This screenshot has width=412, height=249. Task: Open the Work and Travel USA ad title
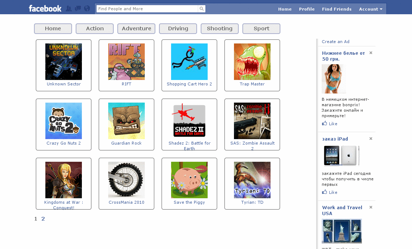click(342, 210)
